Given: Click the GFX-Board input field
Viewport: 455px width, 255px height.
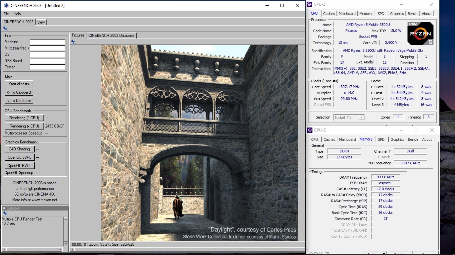Looking at the screenshot, I should (48, 61).
